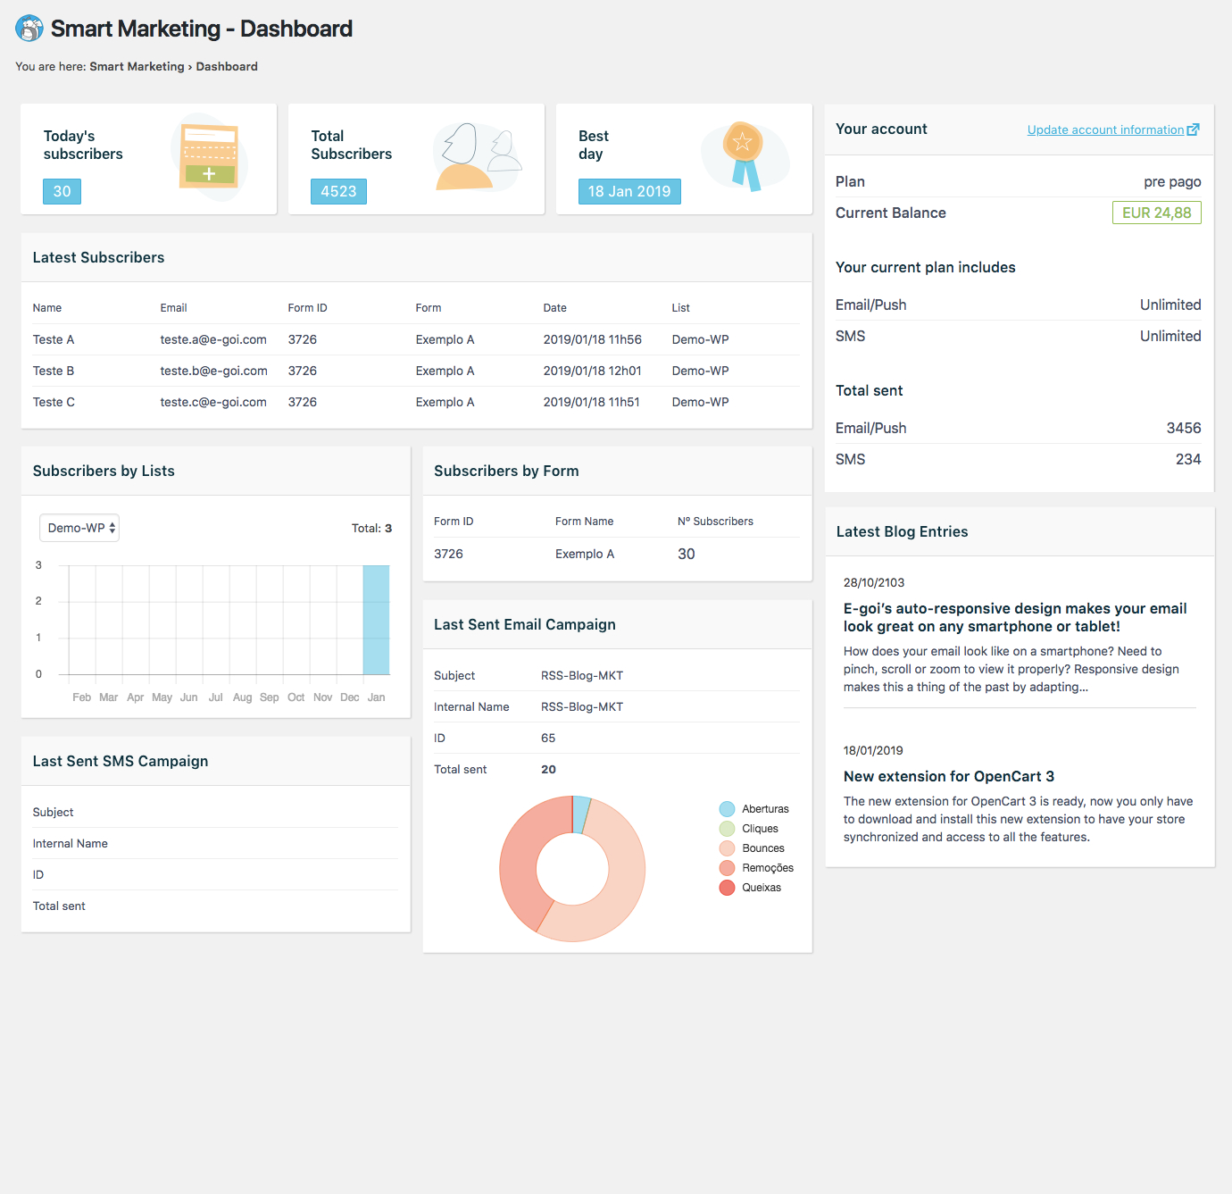
Task: Click the Teste B name cell
Action: point(54,371)
